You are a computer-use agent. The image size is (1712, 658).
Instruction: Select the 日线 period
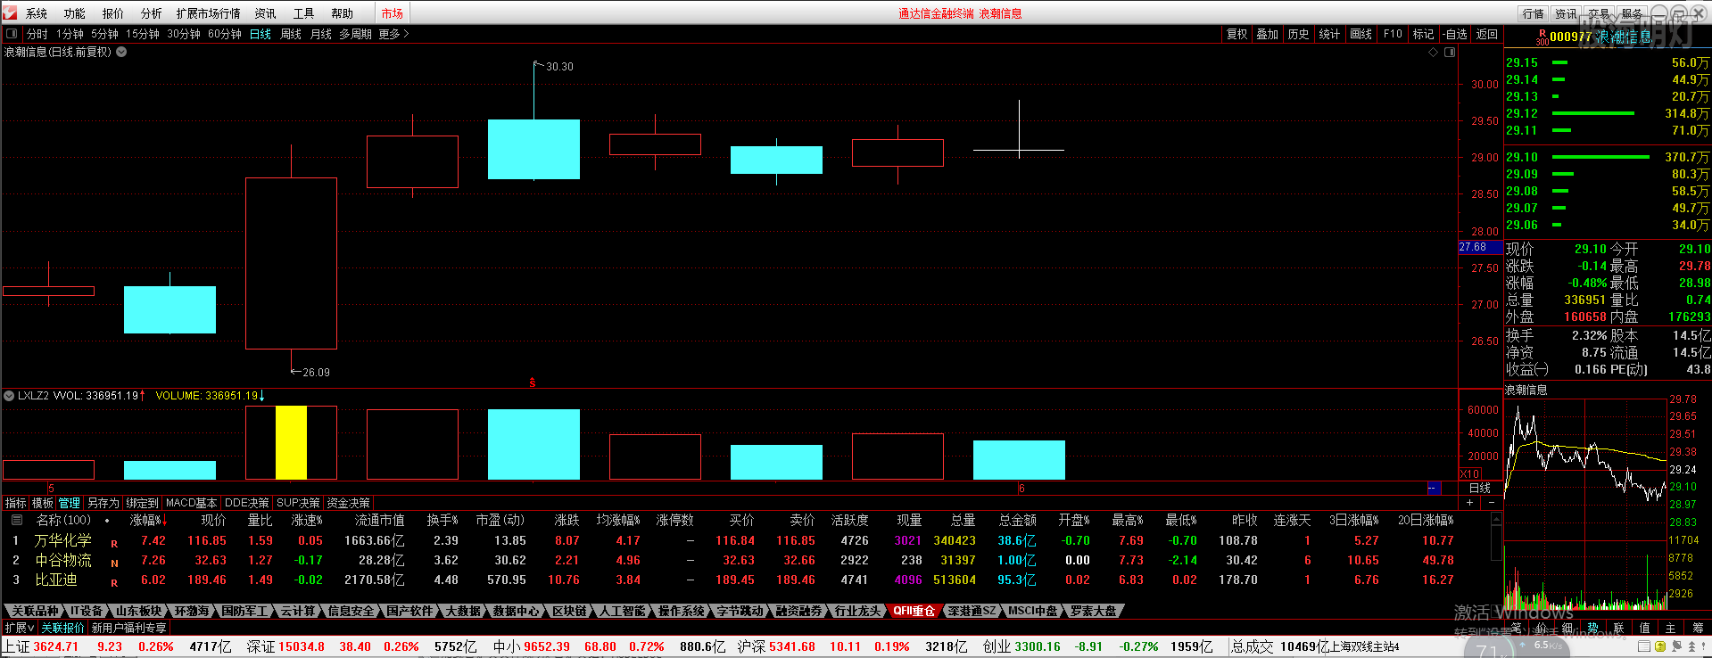pyautogui.click(x=261, y=34)
